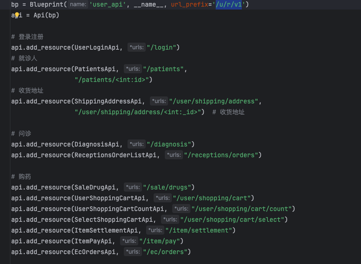Screen dimensions: 361x264
Task: Click the '# 就诊人' comment line
Action: pyautogui.click(x=24, y=58)
